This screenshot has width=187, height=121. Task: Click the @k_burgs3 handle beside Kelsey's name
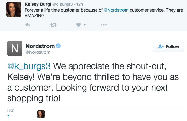pyautogui.click(x=62, y=4)
